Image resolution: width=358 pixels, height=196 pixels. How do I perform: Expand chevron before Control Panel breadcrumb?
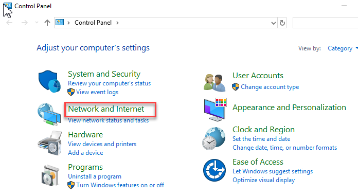pyautogui.click(x=68, y=23)
